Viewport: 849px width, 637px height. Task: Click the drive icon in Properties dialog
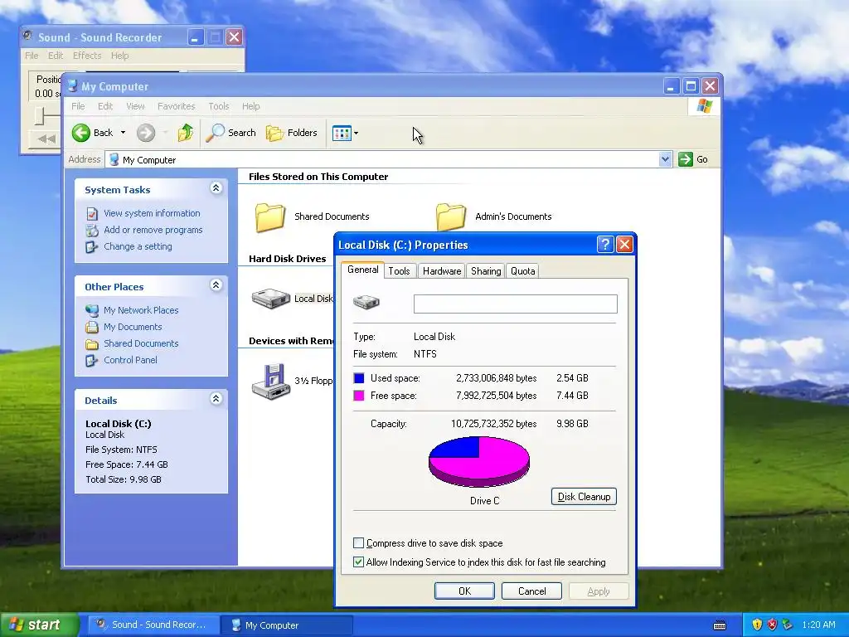tap(366, 302)
